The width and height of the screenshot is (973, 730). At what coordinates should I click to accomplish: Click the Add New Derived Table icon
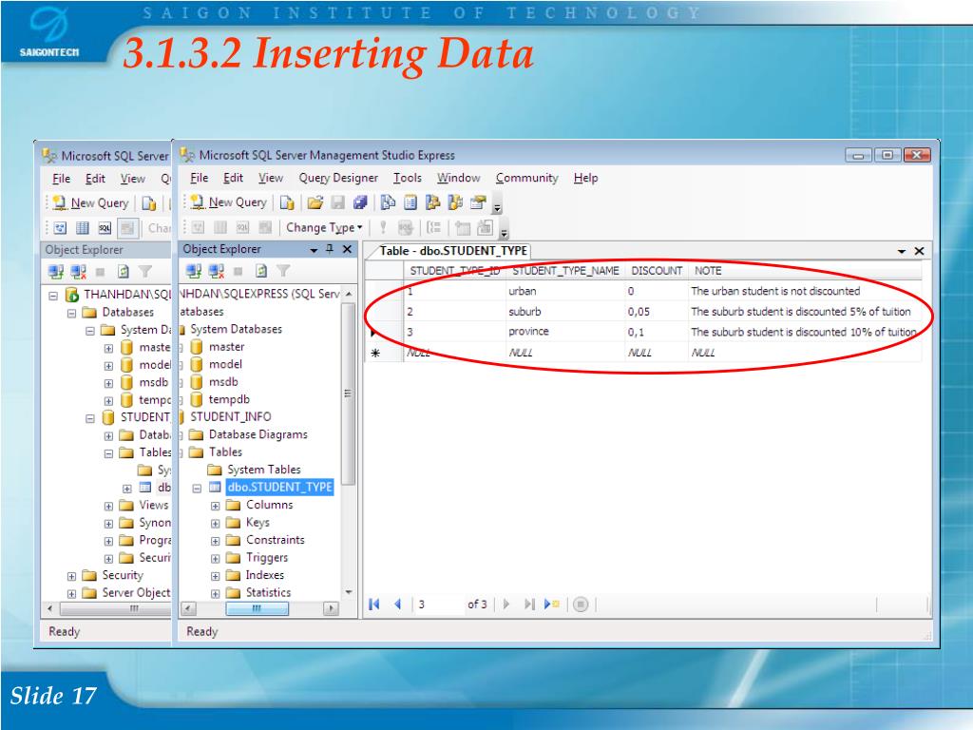(x=485, y=228)
